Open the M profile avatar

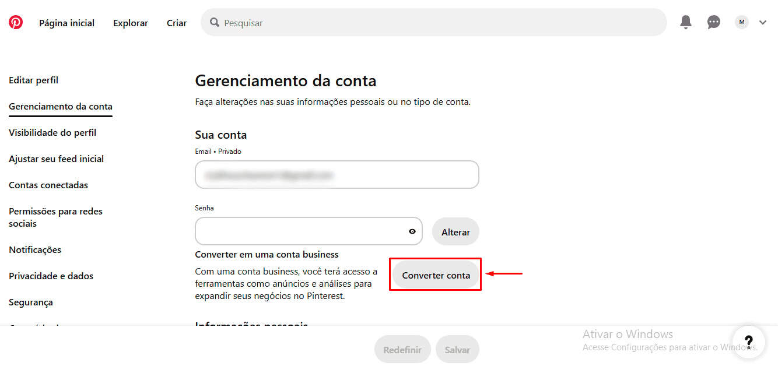(742, 23)
